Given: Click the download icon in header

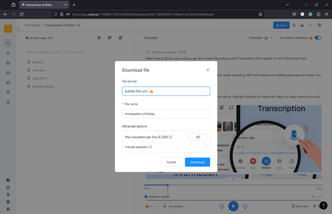Looking at the screenshot, I should (302, 25).
